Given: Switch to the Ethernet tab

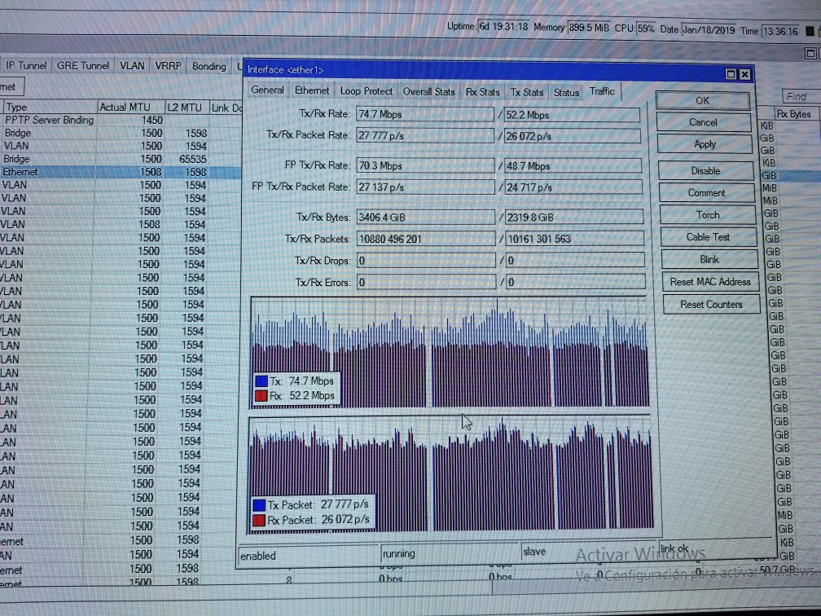Looking at the screenshot, I should pyautogui.click(x=312, y=90).
